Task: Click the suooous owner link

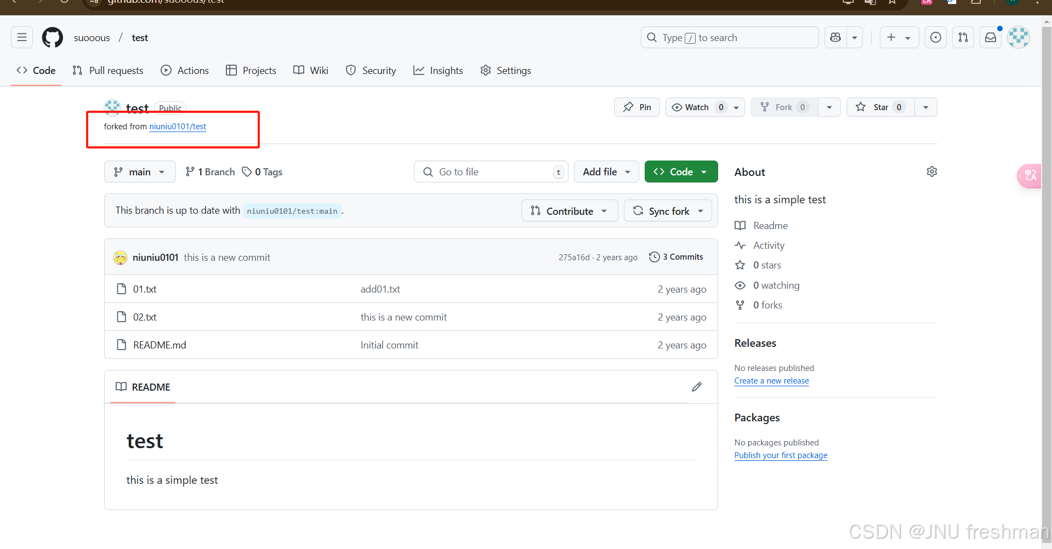Action: (x=92, y=38)
